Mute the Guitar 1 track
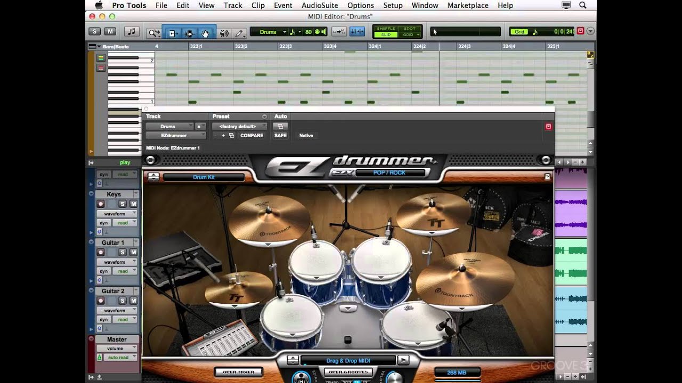 pyautogui.click(x=133, y=252)
